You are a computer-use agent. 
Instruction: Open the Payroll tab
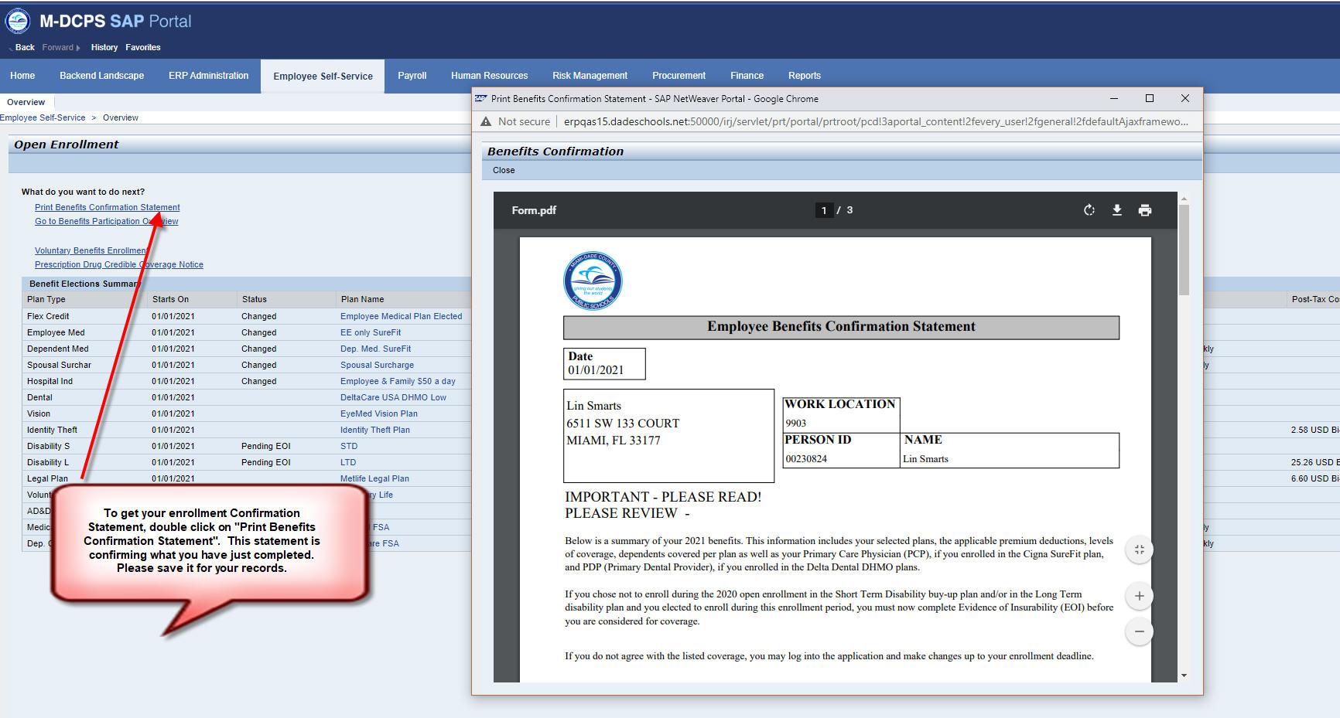[412, 76]
